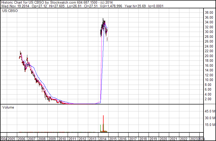Click the US:CBSO ticker label in chart
Screen dimensions: 216x141
(9, 11)
